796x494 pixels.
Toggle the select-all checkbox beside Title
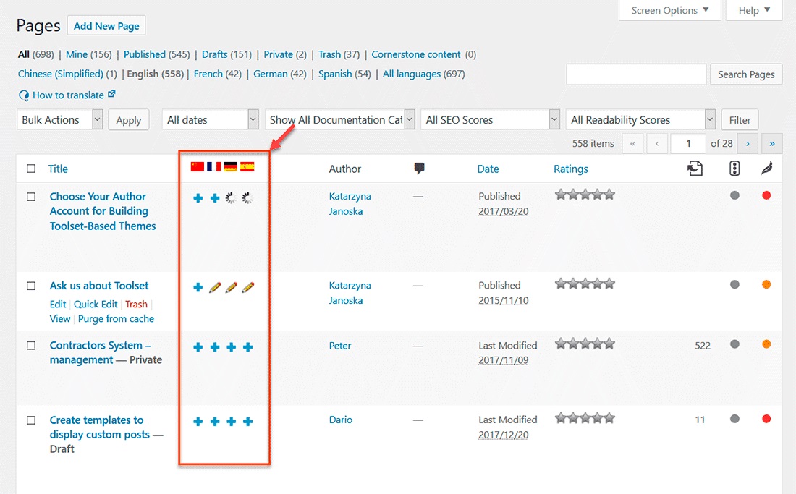click(x=31, y=169)
